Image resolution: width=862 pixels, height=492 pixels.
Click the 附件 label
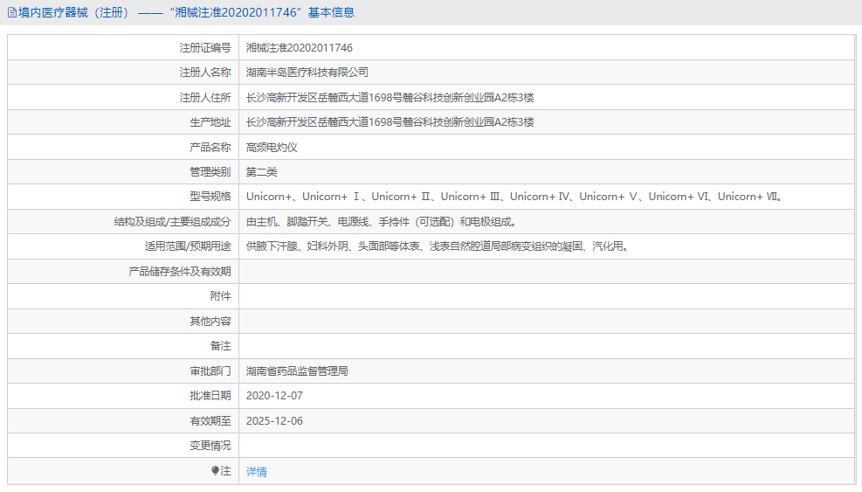pos(220,296)
